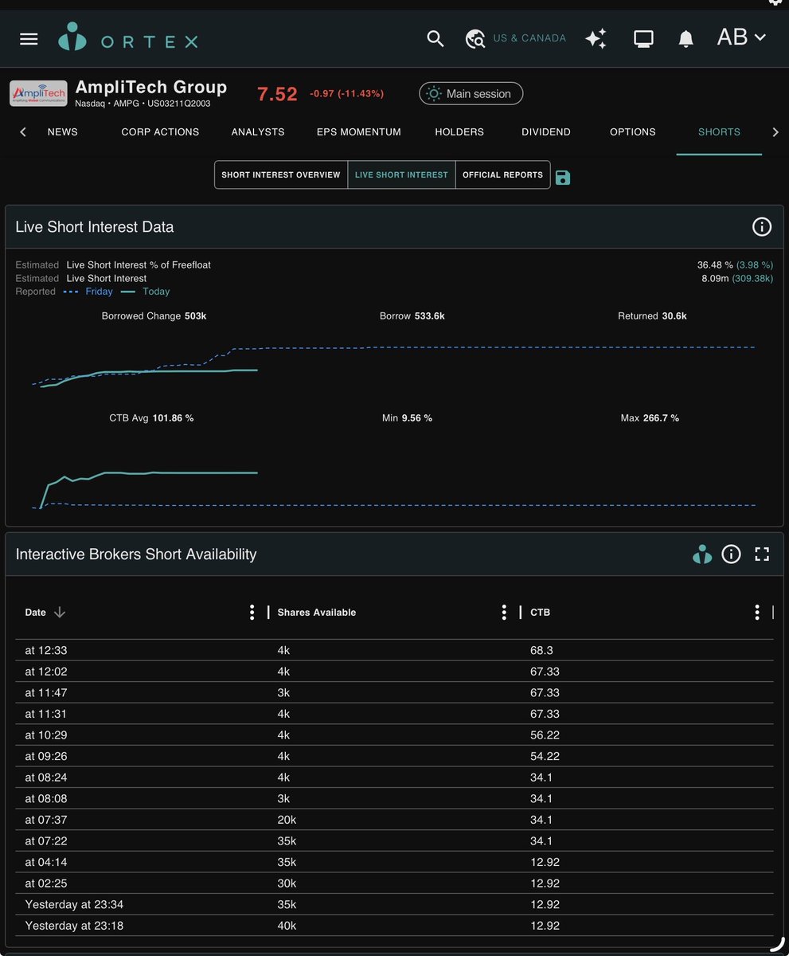Select SHORT INTEREST OVERVIEW button
Screen dimensions: 789x956
pos(281,175)
